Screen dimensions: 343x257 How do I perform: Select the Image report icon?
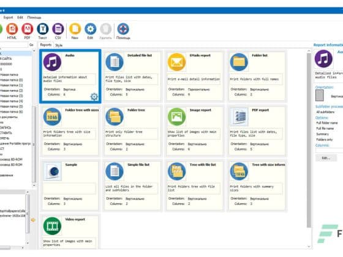click(x=177, y=117)
